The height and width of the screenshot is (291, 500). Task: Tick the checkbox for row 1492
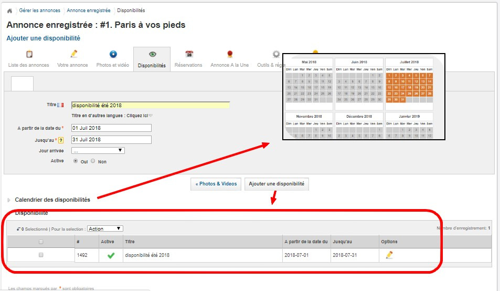[41, 255]
